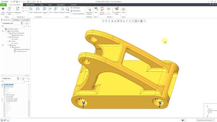
Task: Click the Open file icon in quick access toolbar
Action: point(14,1)
